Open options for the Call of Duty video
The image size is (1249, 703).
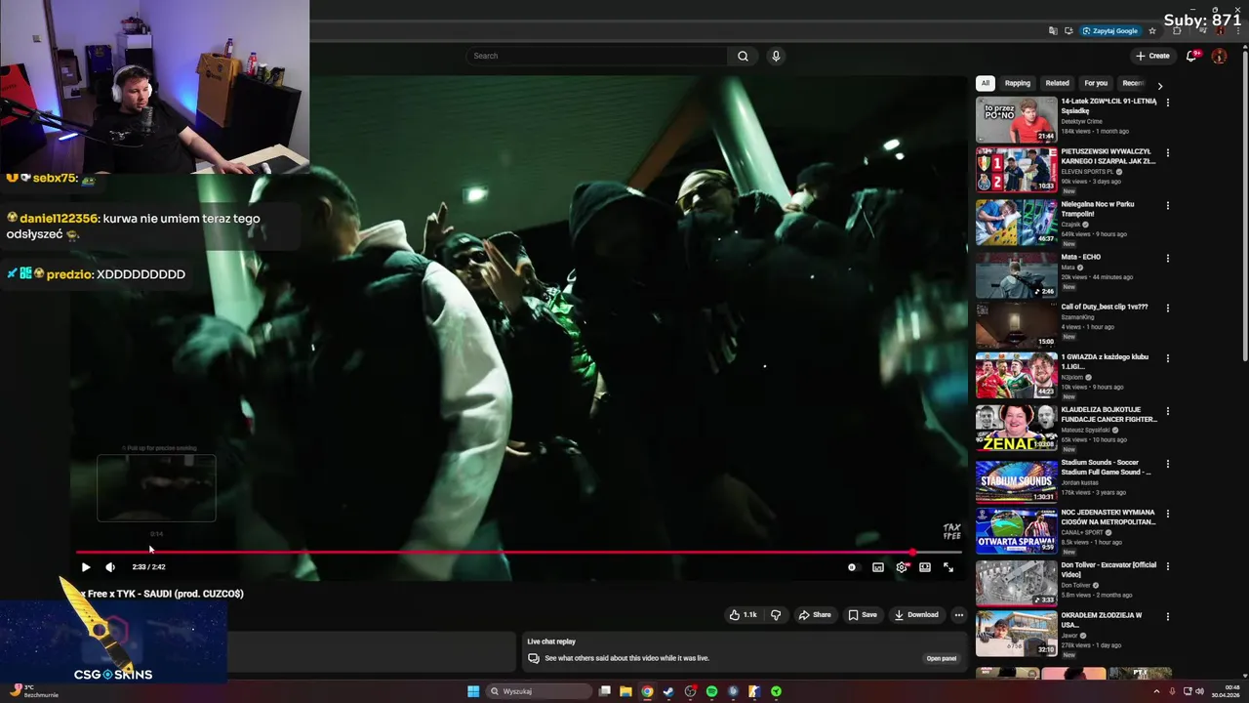point(1168,309)
